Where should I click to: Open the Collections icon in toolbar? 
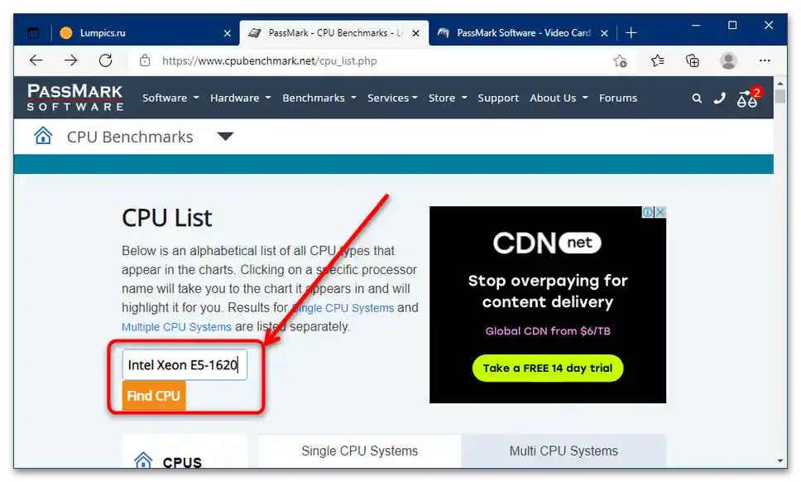693,60
